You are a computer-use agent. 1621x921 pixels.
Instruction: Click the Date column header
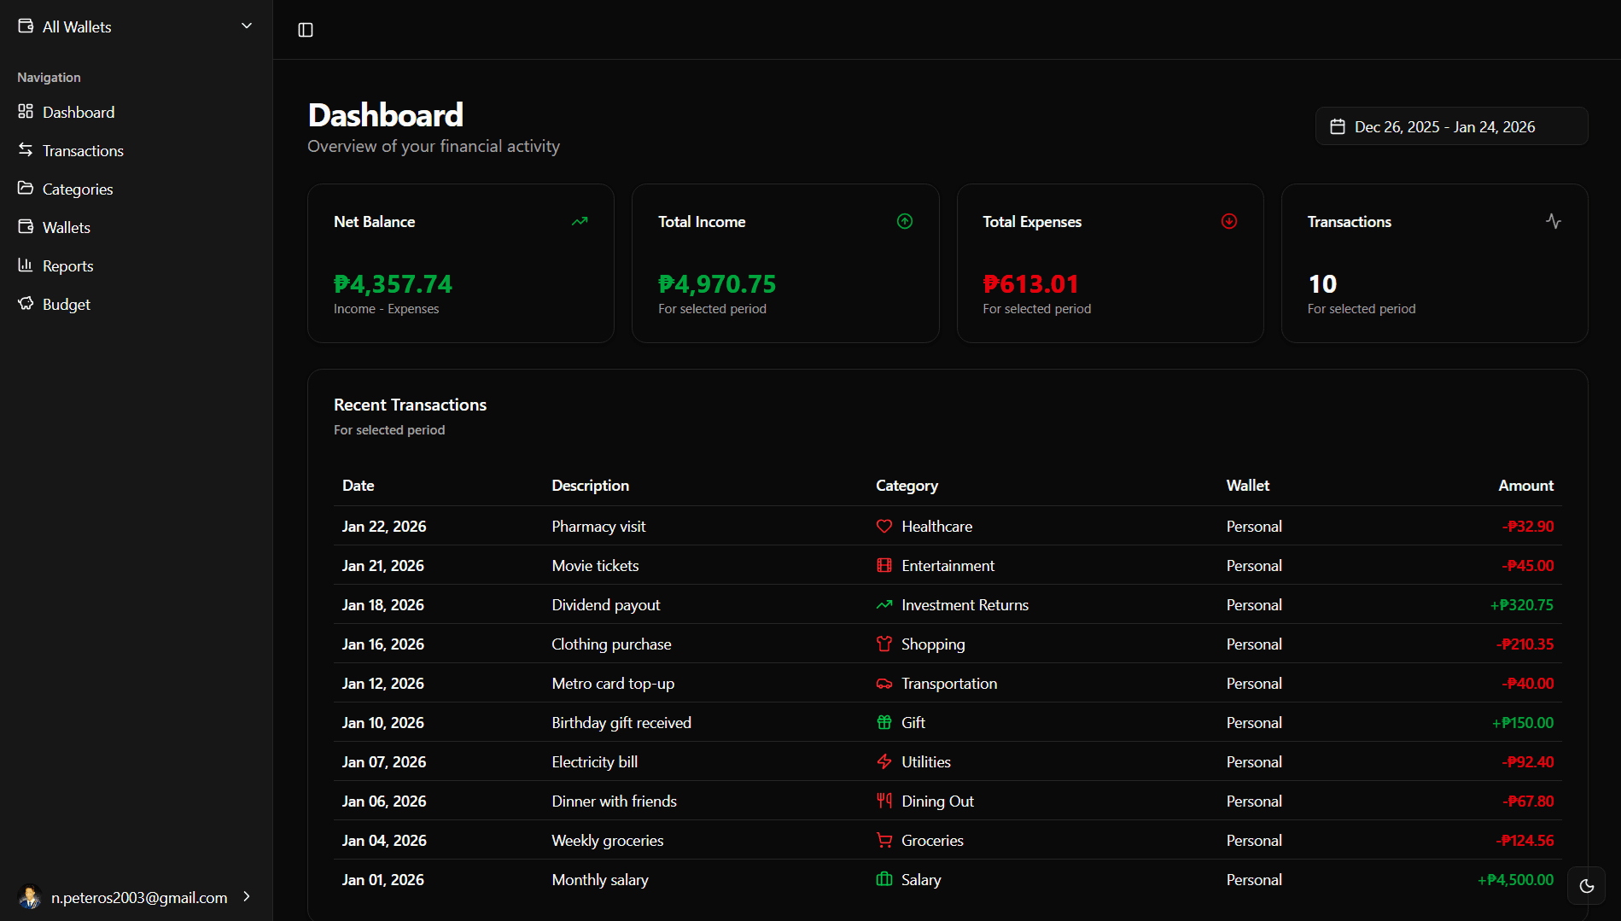[x=359, y=486]
